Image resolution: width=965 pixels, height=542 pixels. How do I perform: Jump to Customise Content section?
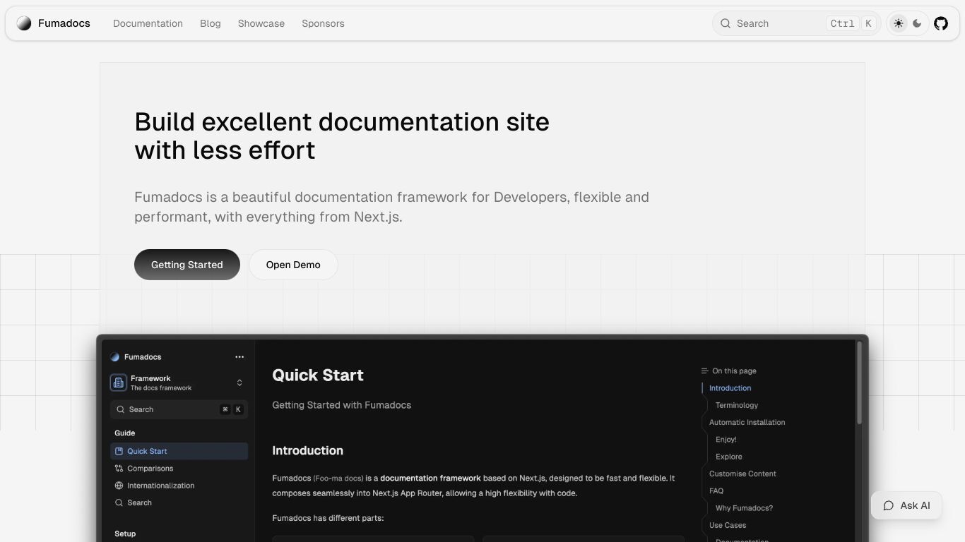pos(742,474)
